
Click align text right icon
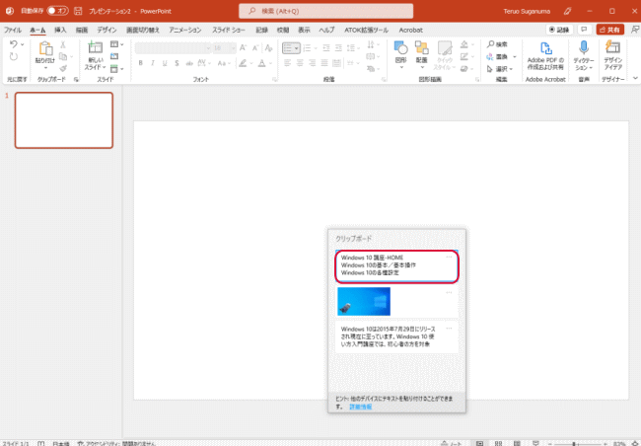coord(313,62)
